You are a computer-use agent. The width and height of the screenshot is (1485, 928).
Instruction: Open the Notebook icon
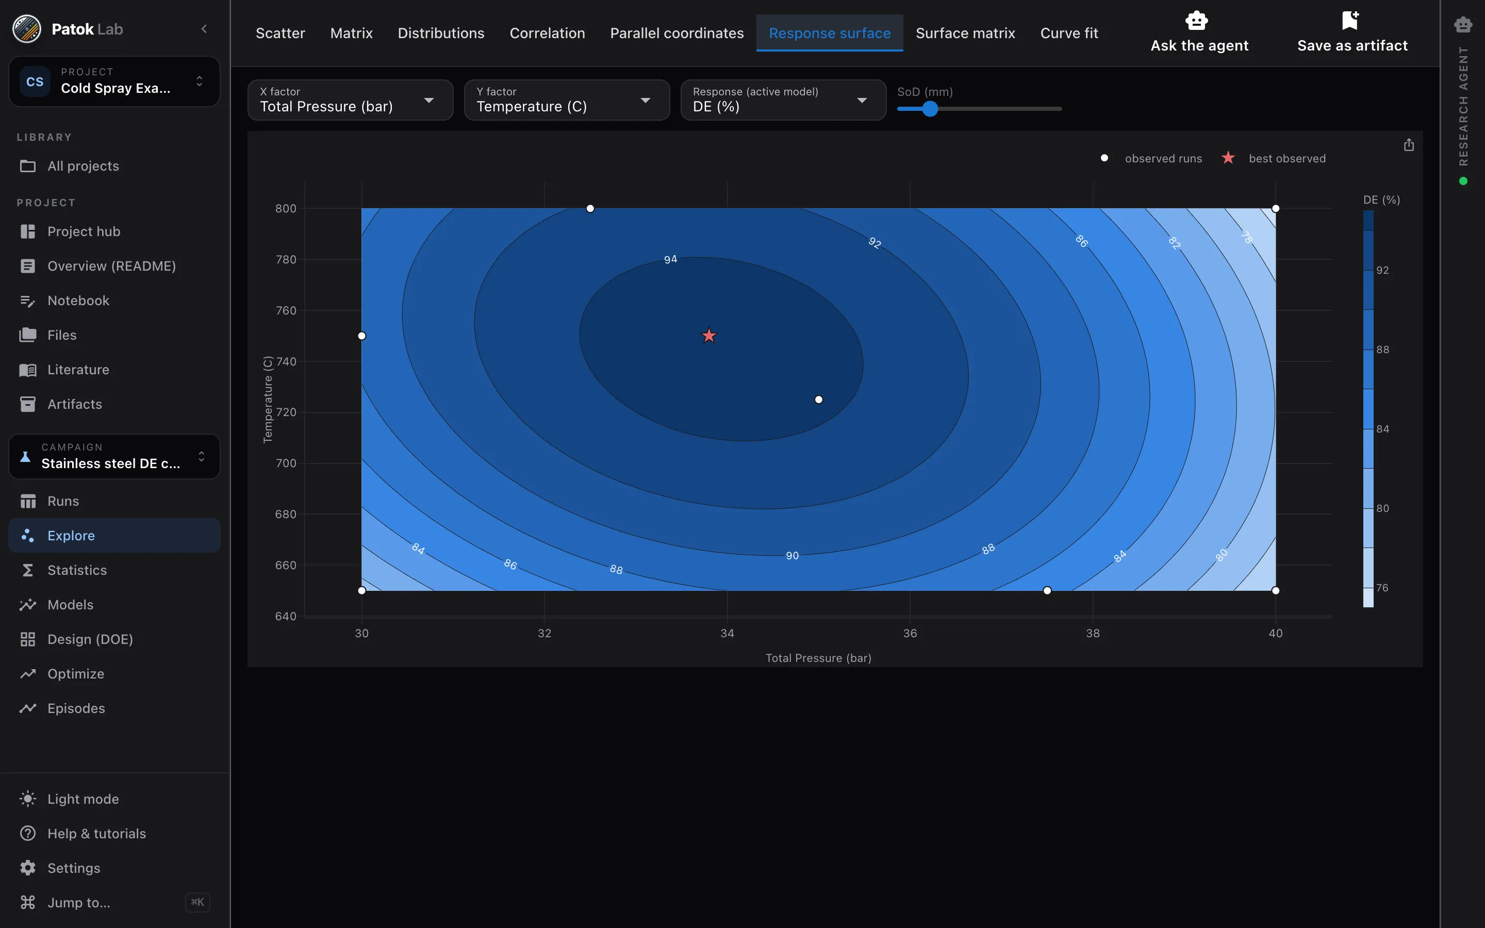28,301
